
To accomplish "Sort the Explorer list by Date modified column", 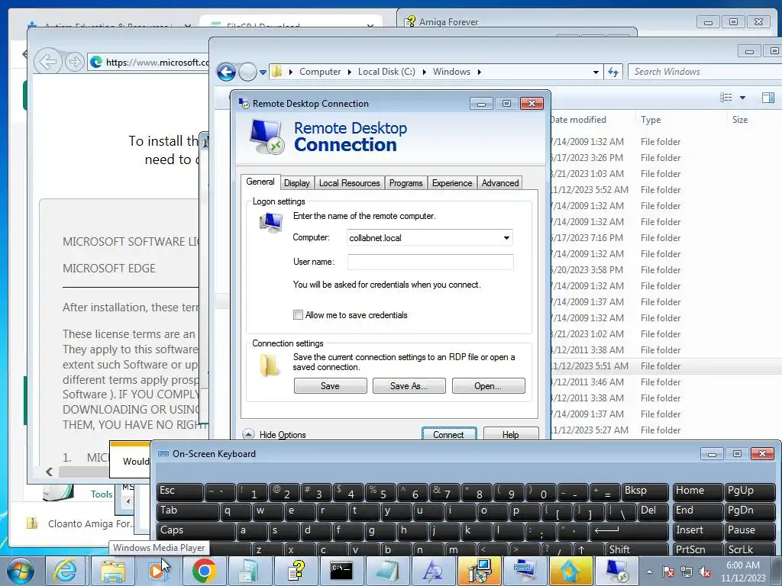I will tap(592, 120).
